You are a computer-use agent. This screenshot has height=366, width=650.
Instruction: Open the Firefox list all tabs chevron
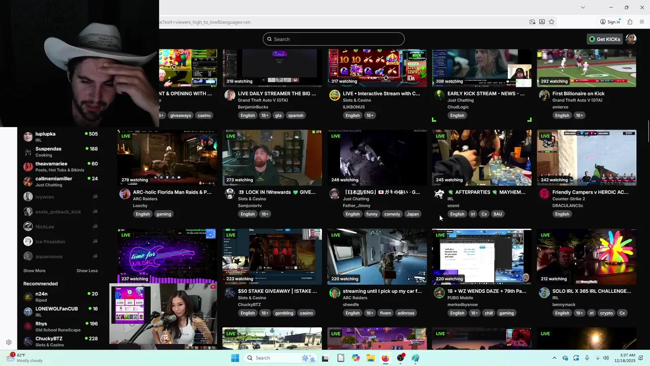point(582,7)
